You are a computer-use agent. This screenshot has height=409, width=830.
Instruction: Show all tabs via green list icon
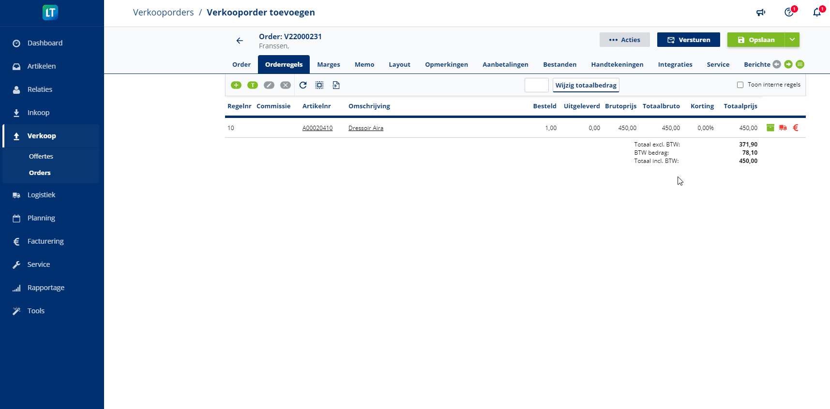click(800, 64)
